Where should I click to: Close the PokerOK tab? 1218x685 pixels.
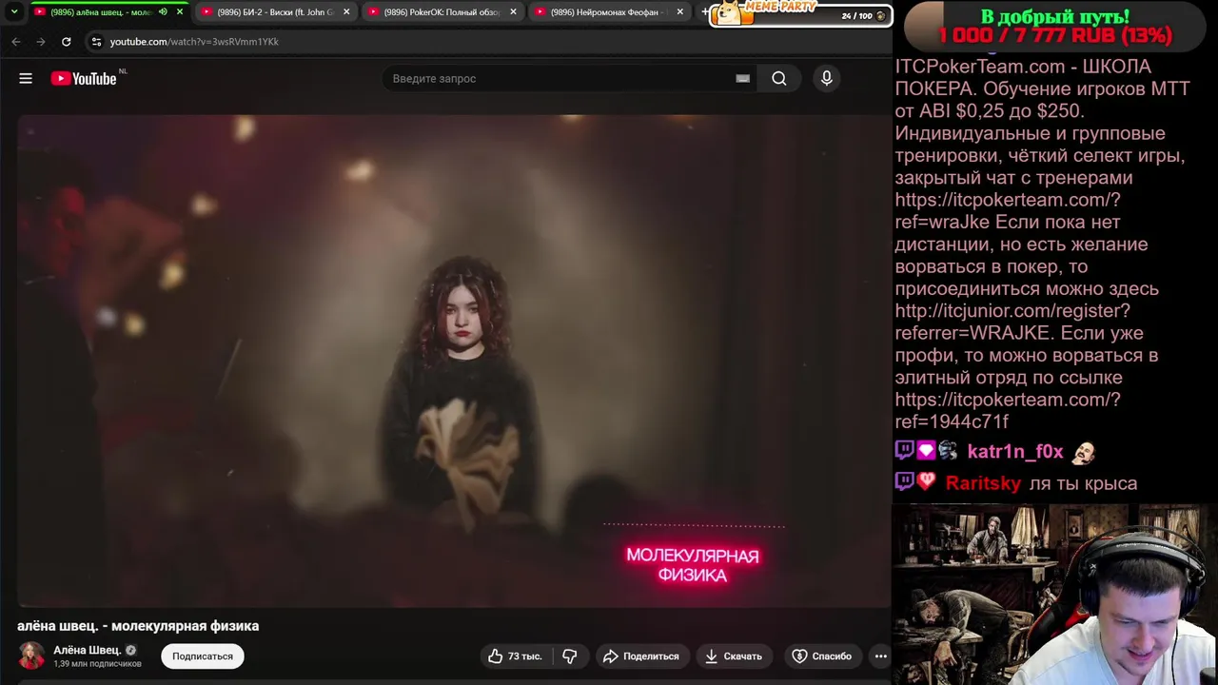pyautogui.click(x=513, y=12)
